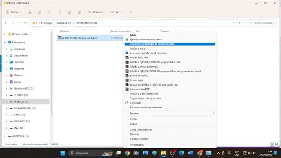Click the Buscar en DRIVER search field
This screenshot has height=158, width=281.
coord(262,23)
